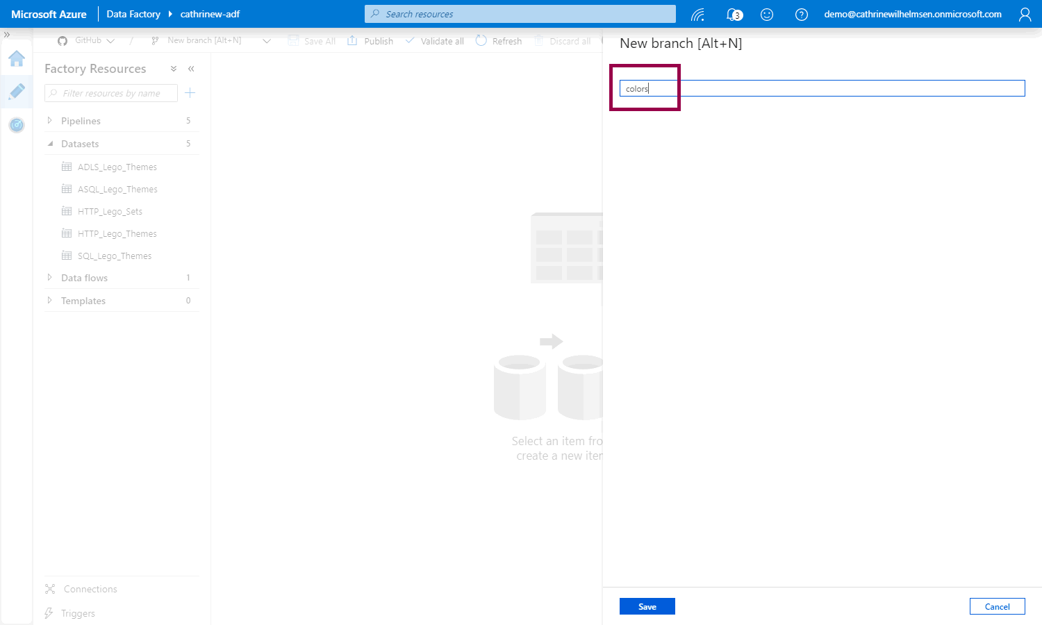Image resolution: width=1042 pixels, height=625 pixels.
Task: Click the add new resource plus icon
Action: pos(190,93)
